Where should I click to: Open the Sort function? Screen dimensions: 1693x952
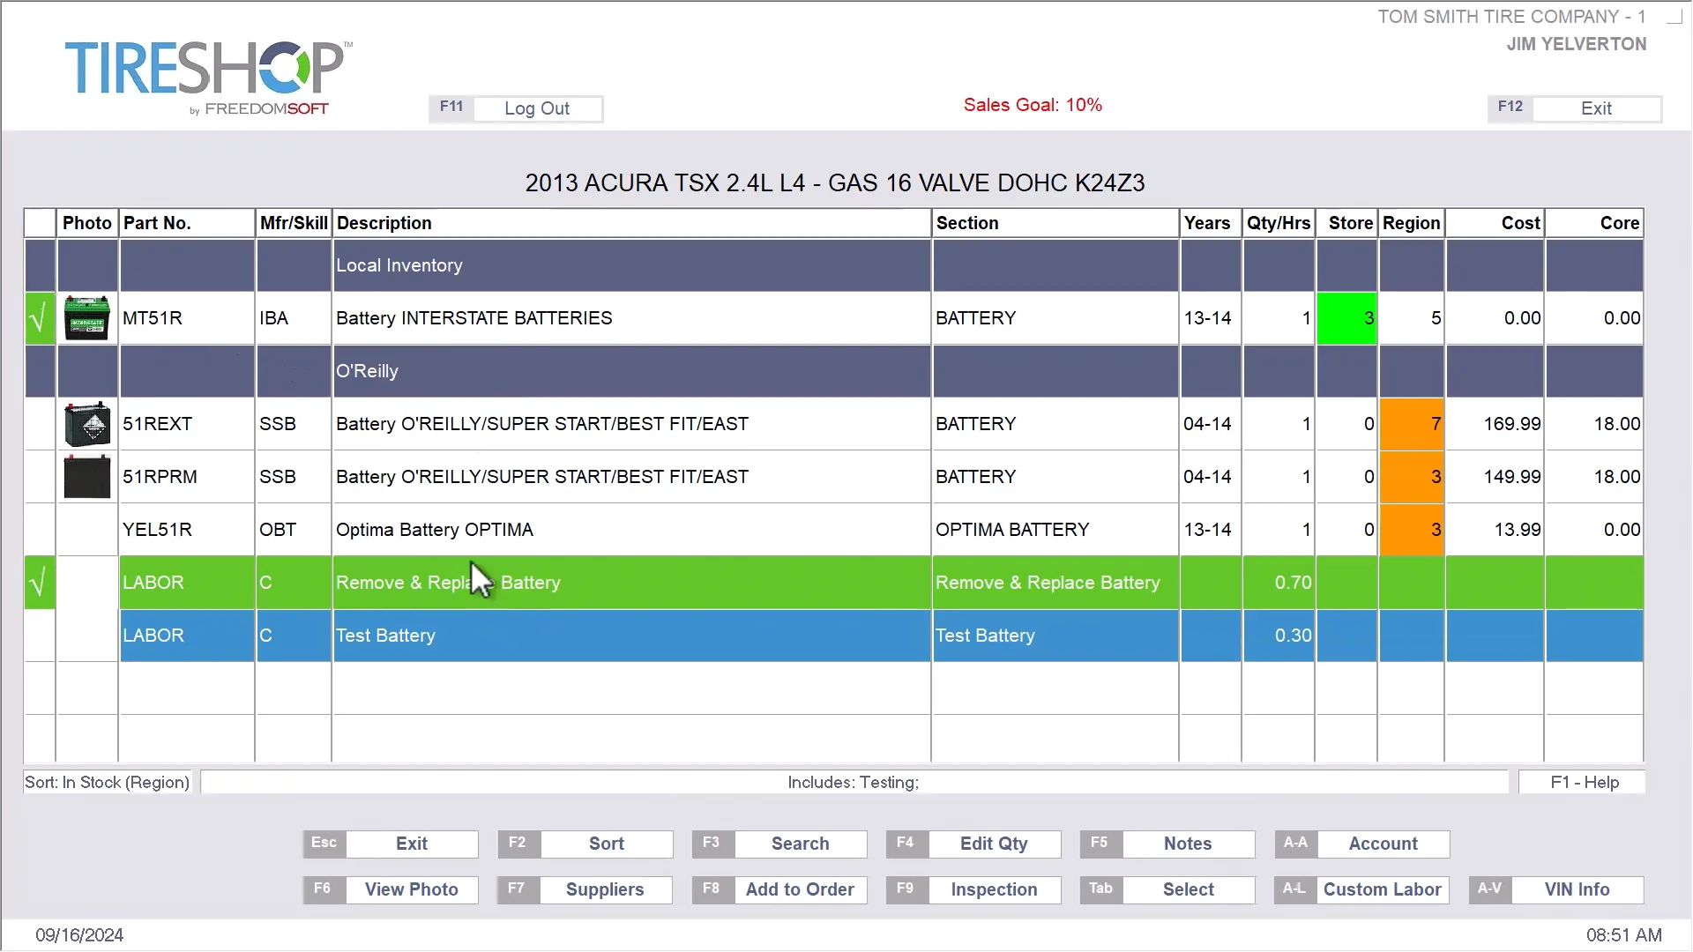(585, 844)
